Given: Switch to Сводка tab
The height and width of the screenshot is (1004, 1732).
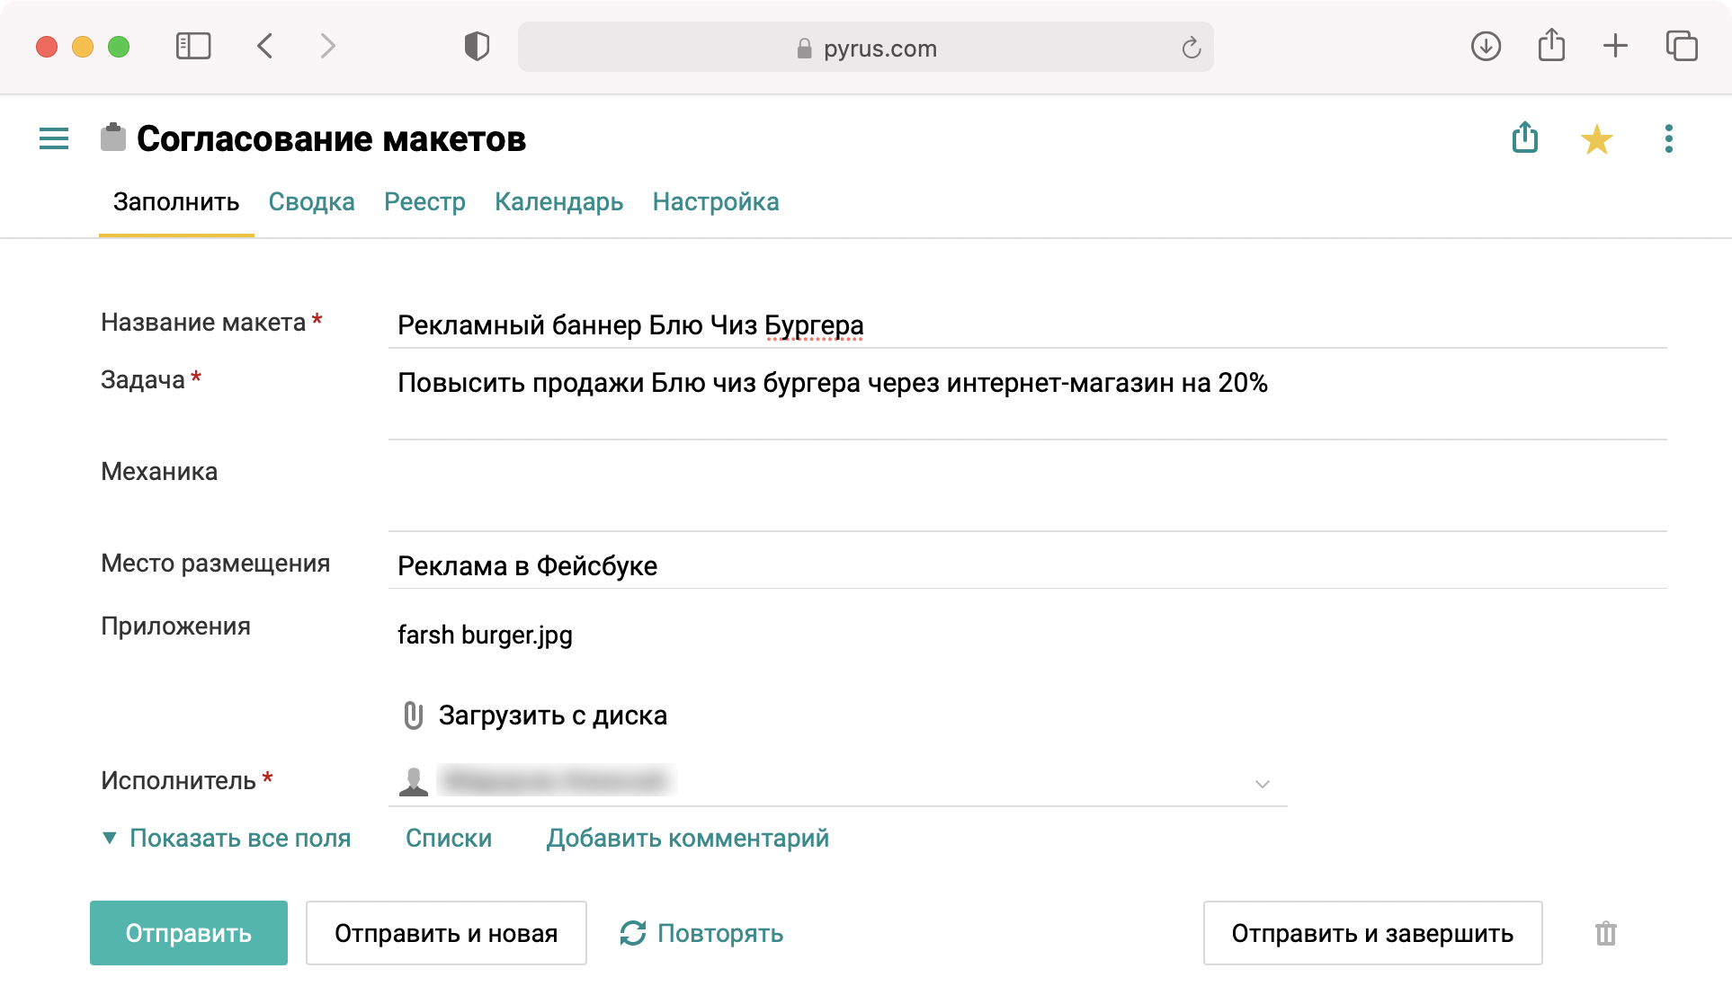Looking at the screenshot, I should [312, 202].
